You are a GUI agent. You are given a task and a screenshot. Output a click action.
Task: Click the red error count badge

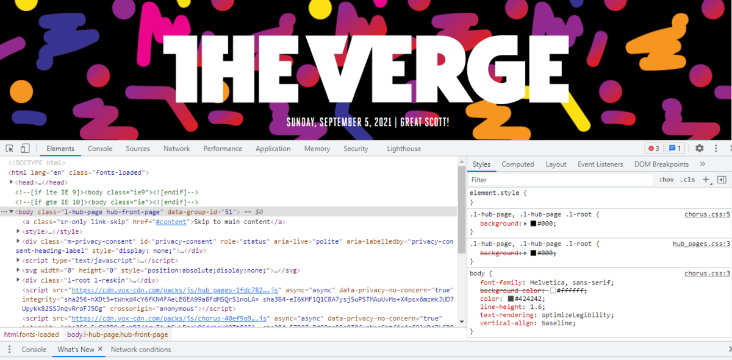(654, 149)
